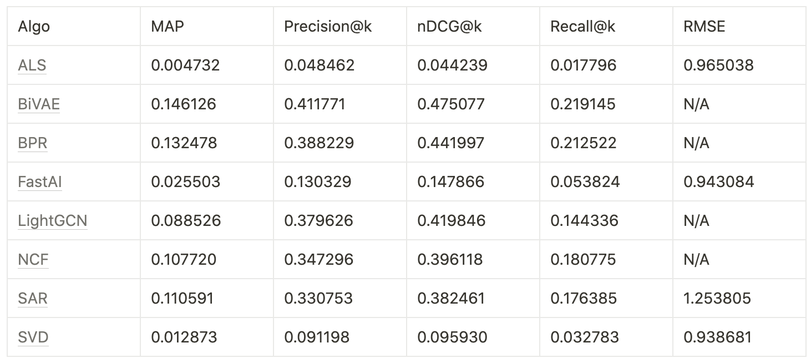Open the ALS algorithm link
This screenshot has width=811, height=363.
pyautogui.click(x=32, y=65)
